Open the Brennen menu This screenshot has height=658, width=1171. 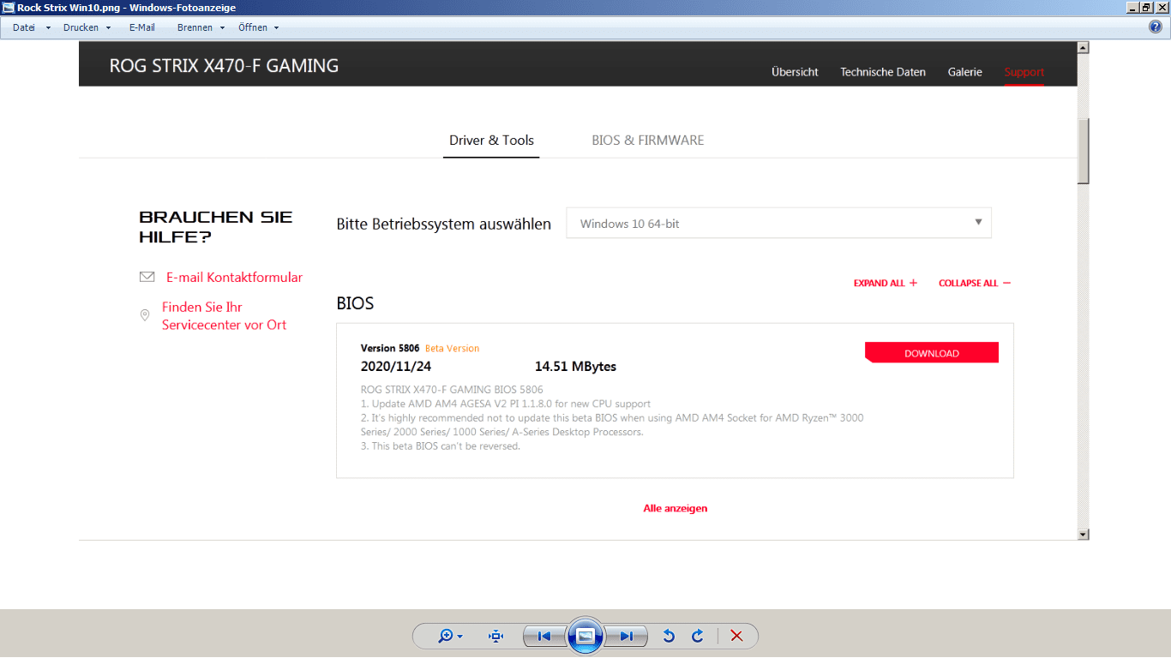click(201, 27)
